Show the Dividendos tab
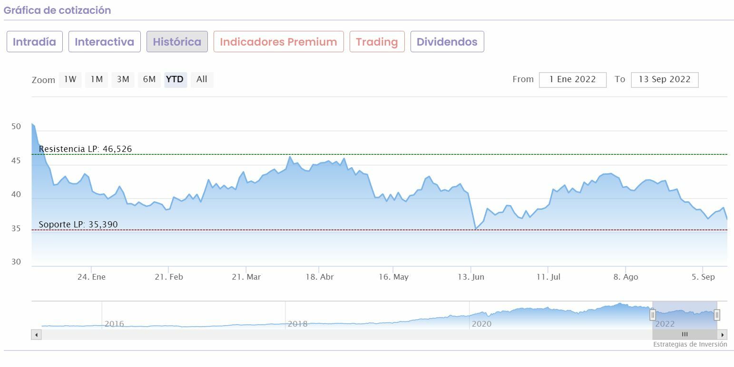Image resolution: width=734 pixels, height=367 pixels. pos(447,42)
